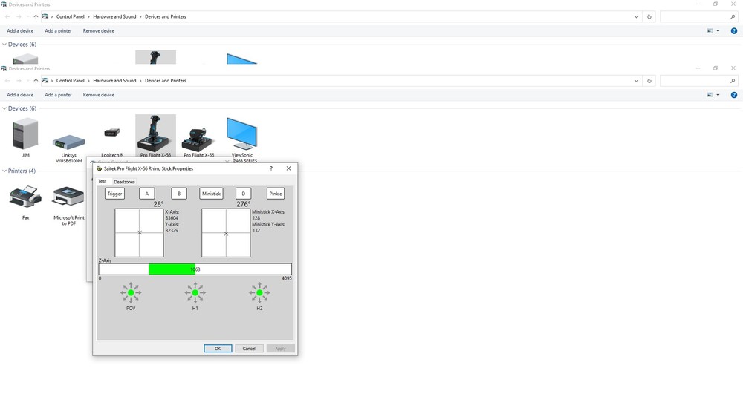743x417 pixels.
Task: Open address bar history dropdown in back window
Action: (637, 16)
